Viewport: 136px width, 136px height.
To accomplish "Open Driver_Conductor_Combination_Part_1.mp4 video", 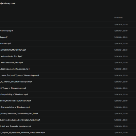I will 19,114.
